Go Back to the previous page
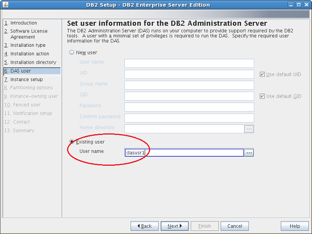The width and height of the screenshot is (312, 234). 144,226
